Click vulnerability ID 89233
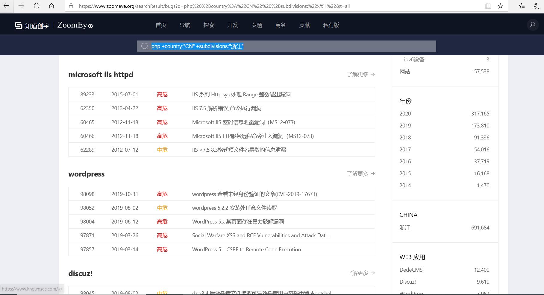 [x=87, y=95]
